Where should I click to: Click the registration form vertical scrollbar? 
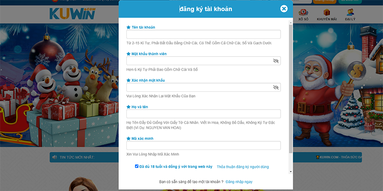point(291,86)
